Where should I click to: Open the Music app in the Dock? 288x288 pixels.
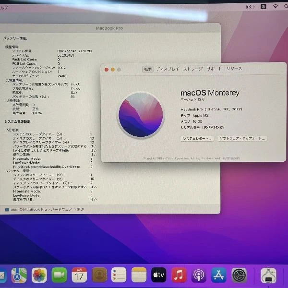click(179, 275)
